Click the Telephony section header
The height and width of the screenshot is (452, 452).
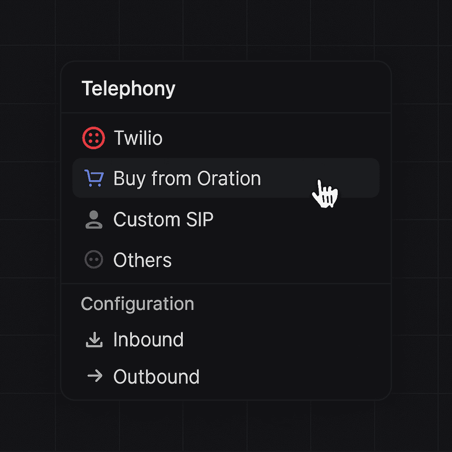128,88
